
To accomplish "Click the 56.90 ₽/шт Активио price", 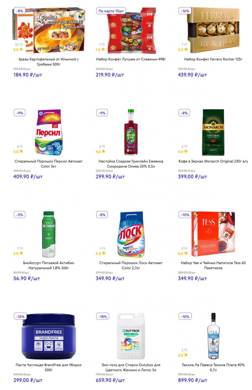I will tap(27, 278).
